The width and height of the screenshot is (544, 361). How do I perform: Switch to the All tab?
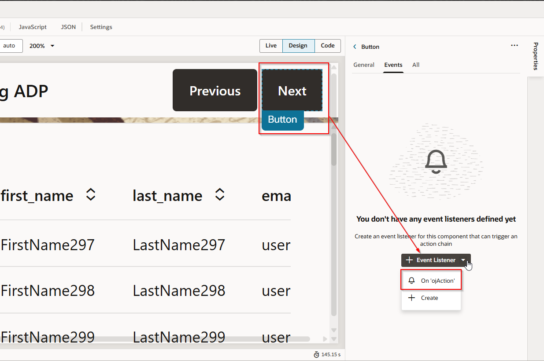416,65
